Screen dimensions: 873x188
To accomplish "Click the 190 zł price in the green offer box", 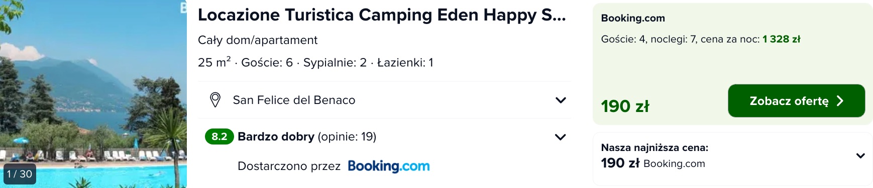I will click(x=625, y=106).
